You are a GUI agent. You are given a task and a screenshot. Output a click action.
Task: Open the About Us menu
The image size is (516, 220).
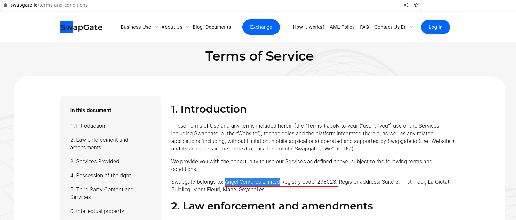coord(172,27)
